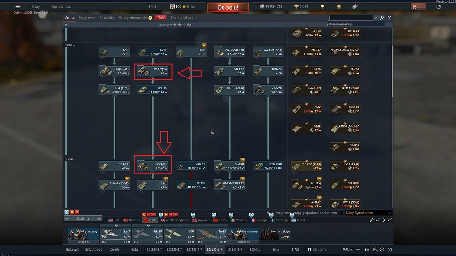Click the golden eagles balance icon
This screenshot has width=456, height=256.
click(x=296, y=6)
